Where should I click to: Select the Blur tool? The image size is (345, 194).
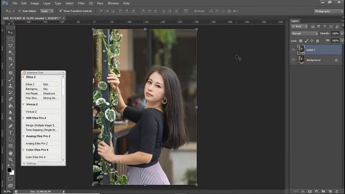tap(10, 113)
